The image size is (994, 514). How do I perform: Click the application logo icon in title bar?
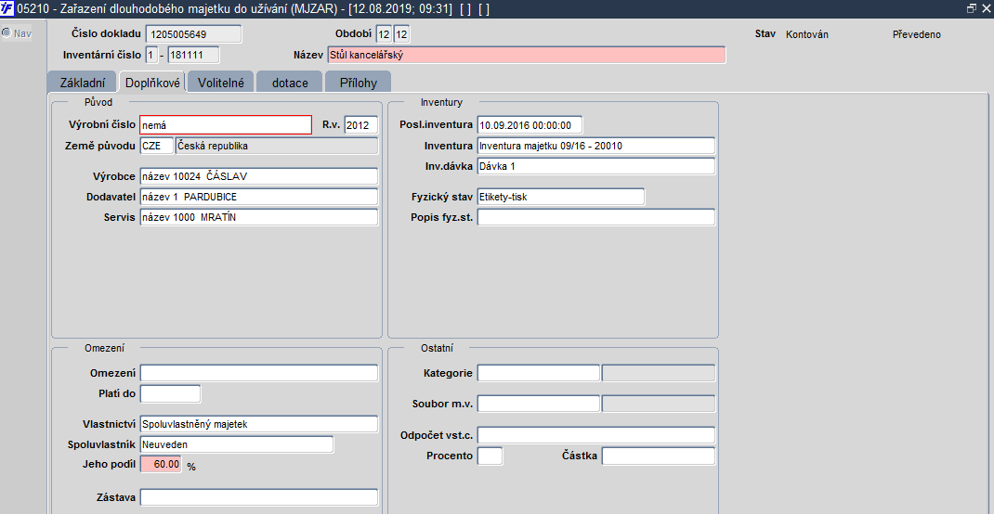[7, 9]
